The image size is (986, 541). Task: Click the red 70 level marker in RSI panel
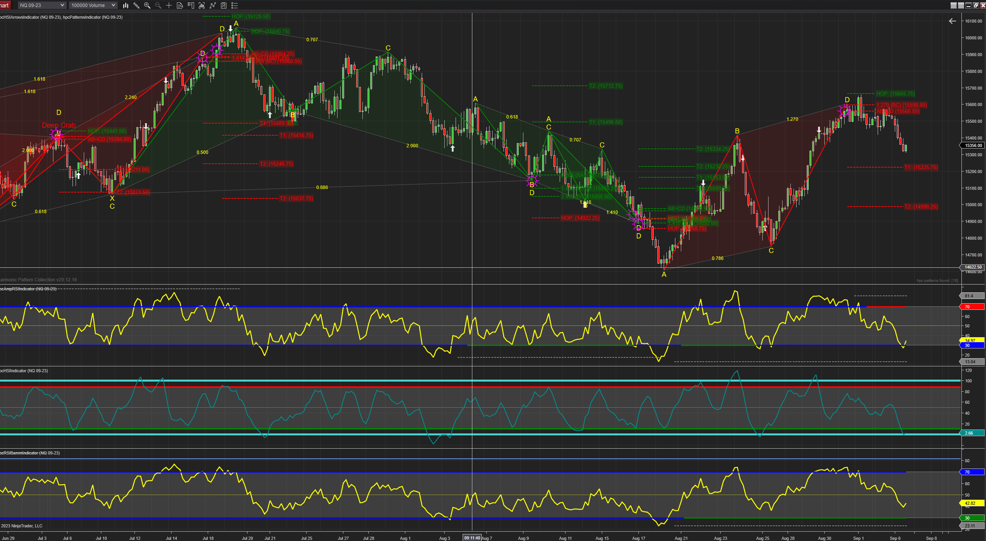point(972,307)
